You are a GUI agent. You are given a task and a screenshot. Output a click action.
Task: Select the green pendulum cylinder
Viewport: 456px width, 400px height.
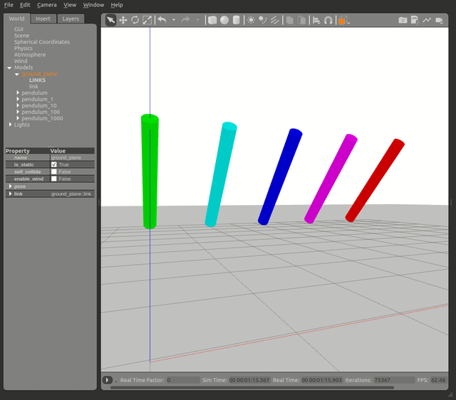click(x=150, y=172)
